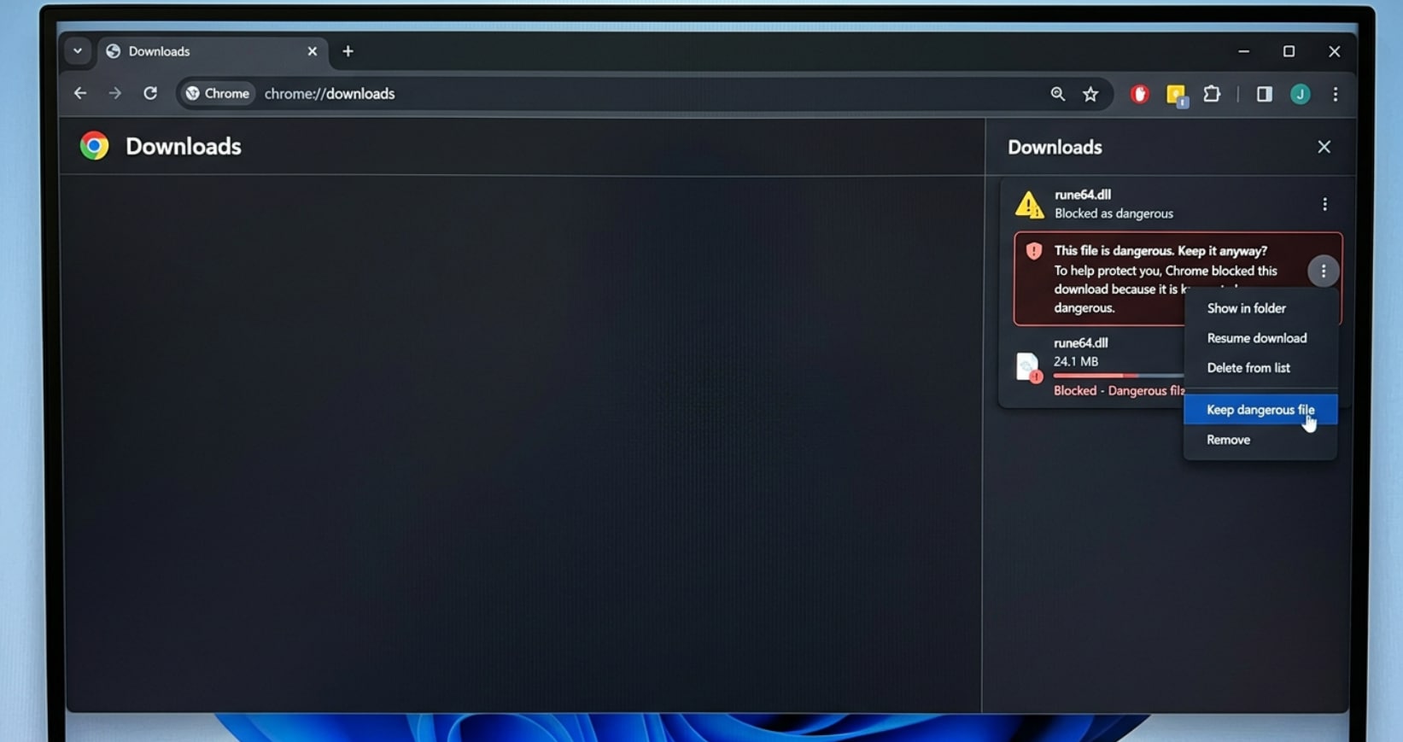
Task: Click the Chrome logo beside the Downloads heading
Action: click(94, 146)
